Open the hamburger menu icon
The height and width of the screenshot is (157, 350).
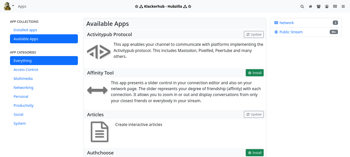(343, 6)
